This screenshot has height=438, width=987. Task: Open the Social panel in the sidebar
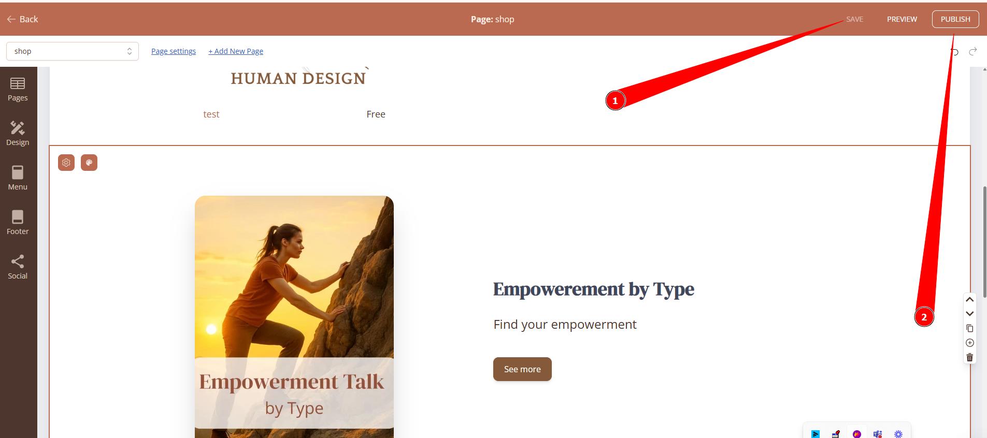18,267
